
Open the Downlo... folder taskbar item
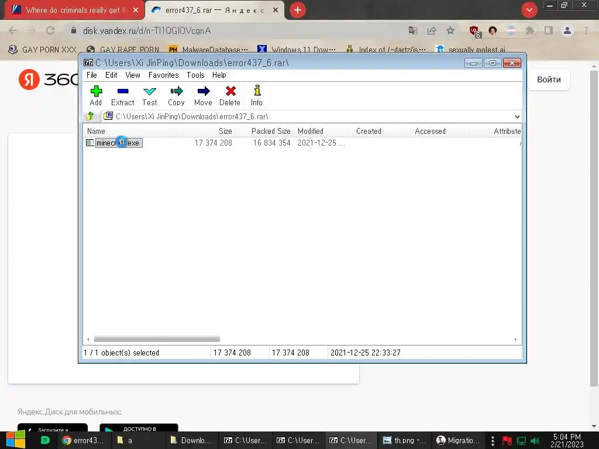point(191,440)
